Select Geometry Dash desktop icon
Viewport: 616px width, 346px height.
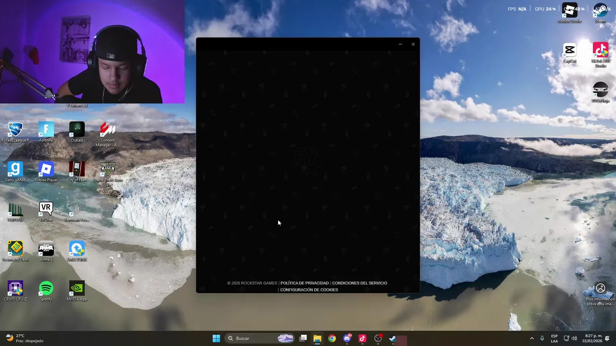pyautogui.click(x=15, y=251)
